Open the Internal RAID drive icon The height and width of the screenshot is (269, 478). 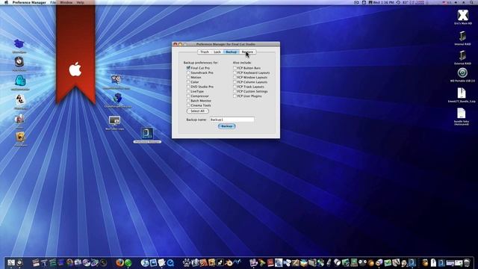point(462,37)
